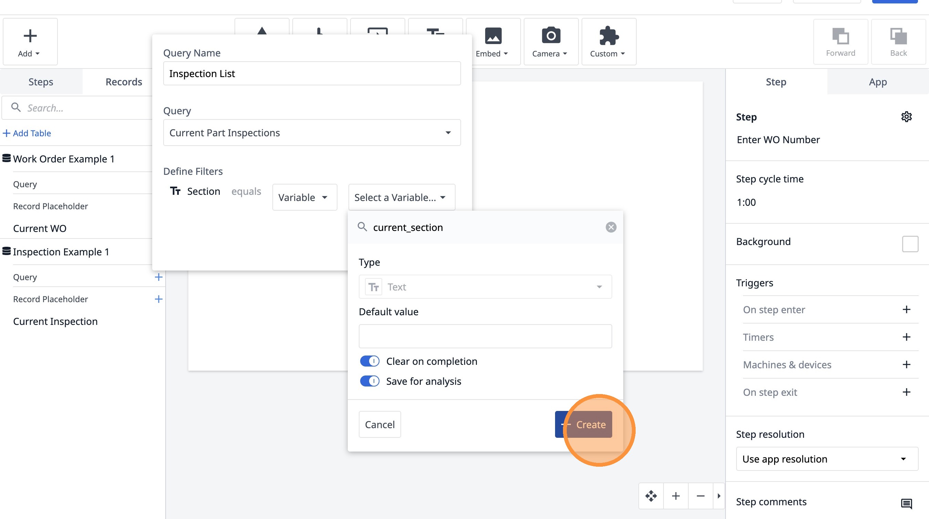The image size is (929, 519).
Task: Click the Step settings gear icon
Action: (906, 117)
